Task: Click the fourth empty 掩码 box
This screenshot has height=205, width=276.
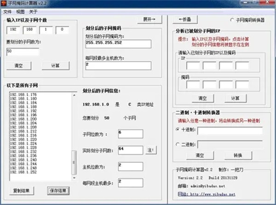Action: pos(242,85)
